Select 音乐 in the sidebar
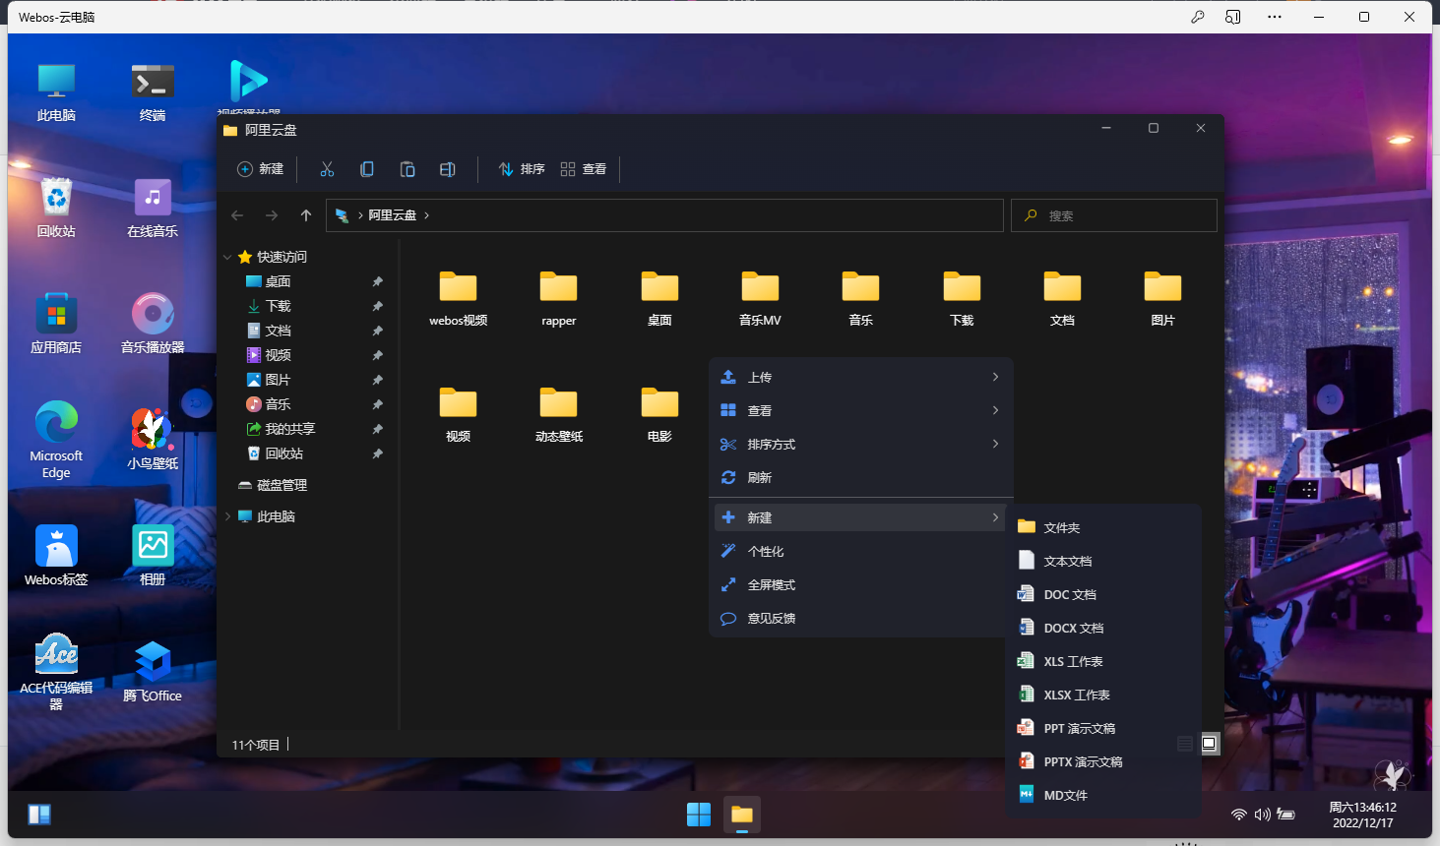Screen dimensions: 1440x846 [279, 404]
